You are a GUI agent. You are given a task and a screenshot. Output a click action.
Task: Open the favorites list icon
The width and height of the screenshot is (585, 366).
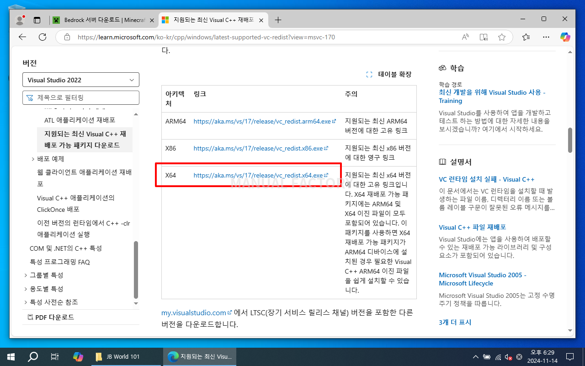pos(526,37)
